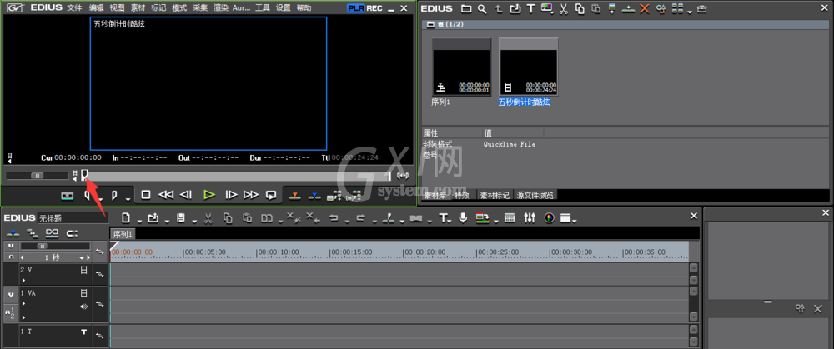This screenshot has width=834, height=349.
Task: Click the Rewind button
Action: pyautogui.click(x=166, y=195)
